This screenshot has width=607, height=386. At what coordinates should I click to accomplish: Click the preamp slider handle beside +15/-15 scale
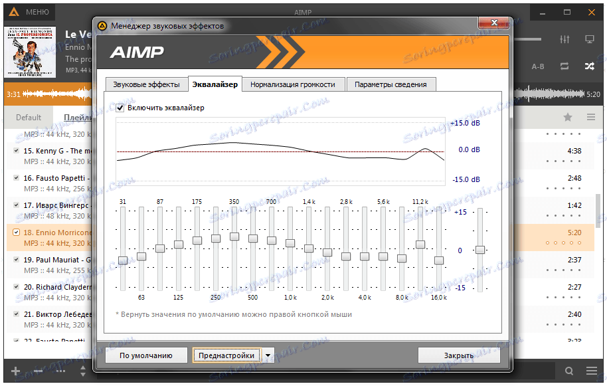tap(480, 250)
